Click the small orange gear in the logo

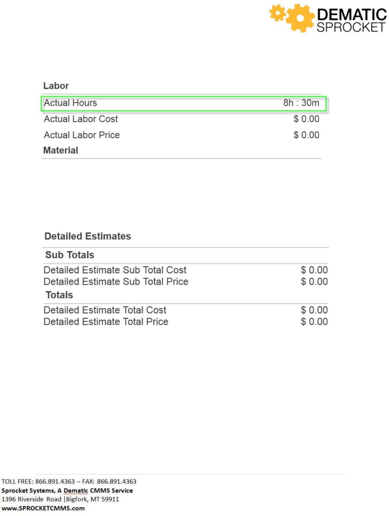278,13
